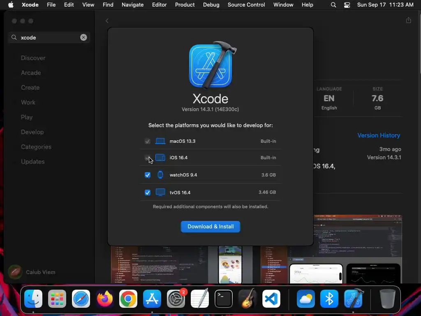Open Trash from the Dock

(x=387, y=299)
